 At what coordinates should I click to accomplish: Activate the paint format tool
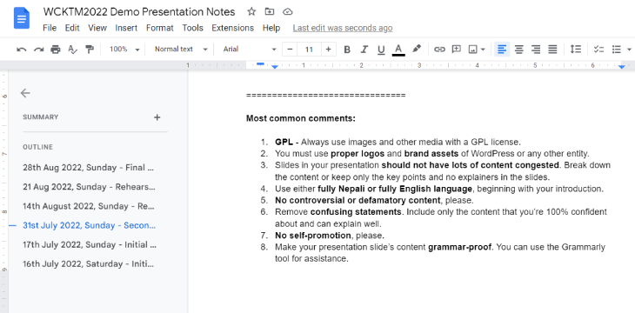point(90,50)
